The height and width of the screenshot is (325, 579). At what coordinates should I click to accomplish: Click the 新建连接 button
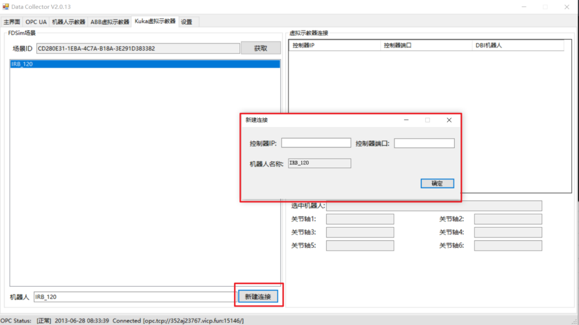[x=258, y=297]
